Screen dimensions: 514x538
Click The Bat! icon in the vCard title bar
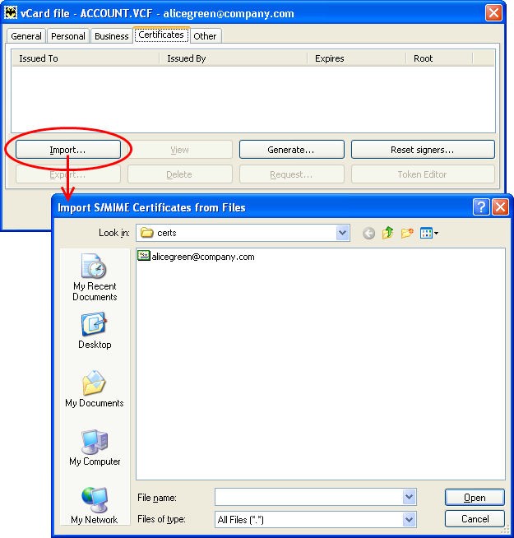click(11, 12)
